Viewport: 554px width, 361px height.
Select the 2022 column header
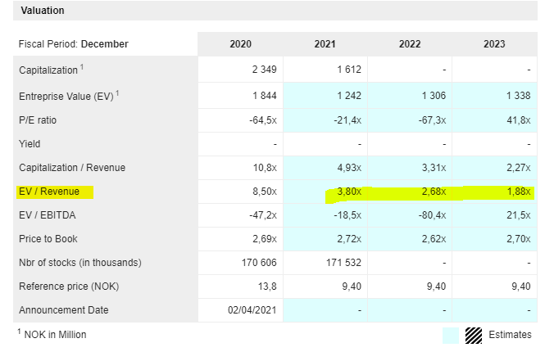[x=410, y=44]
